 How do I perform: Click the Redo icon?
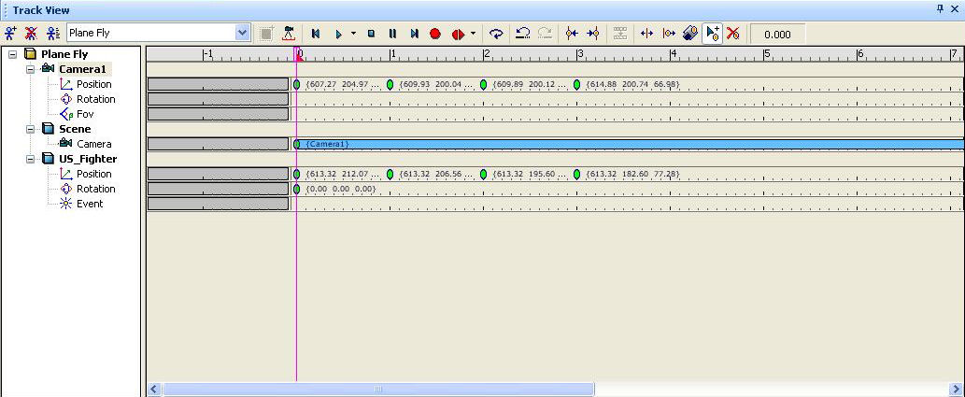545,34
